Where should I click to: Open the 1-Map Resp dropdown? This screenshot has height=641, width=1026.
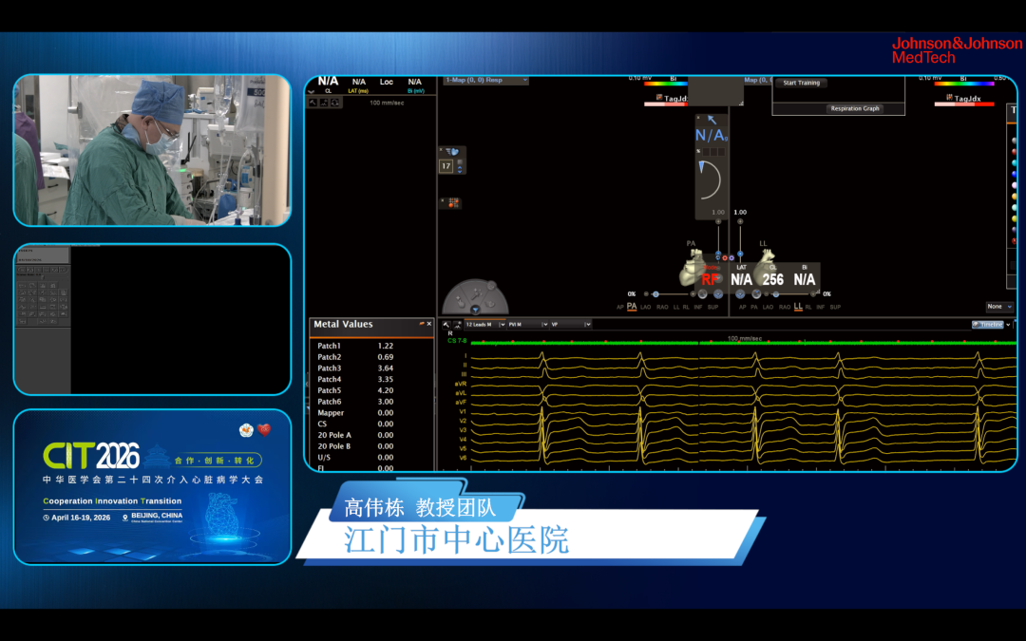tap(485, 81)
